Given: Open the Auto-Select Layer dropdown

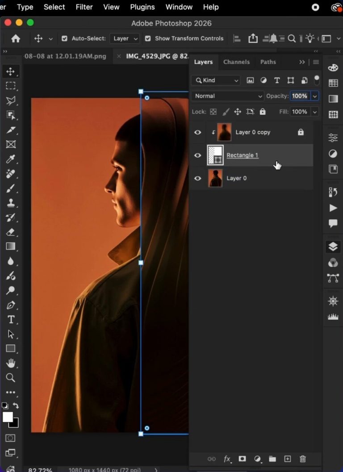Looking at the screenshot, I should pyautogui.click(x=124, y=38).
